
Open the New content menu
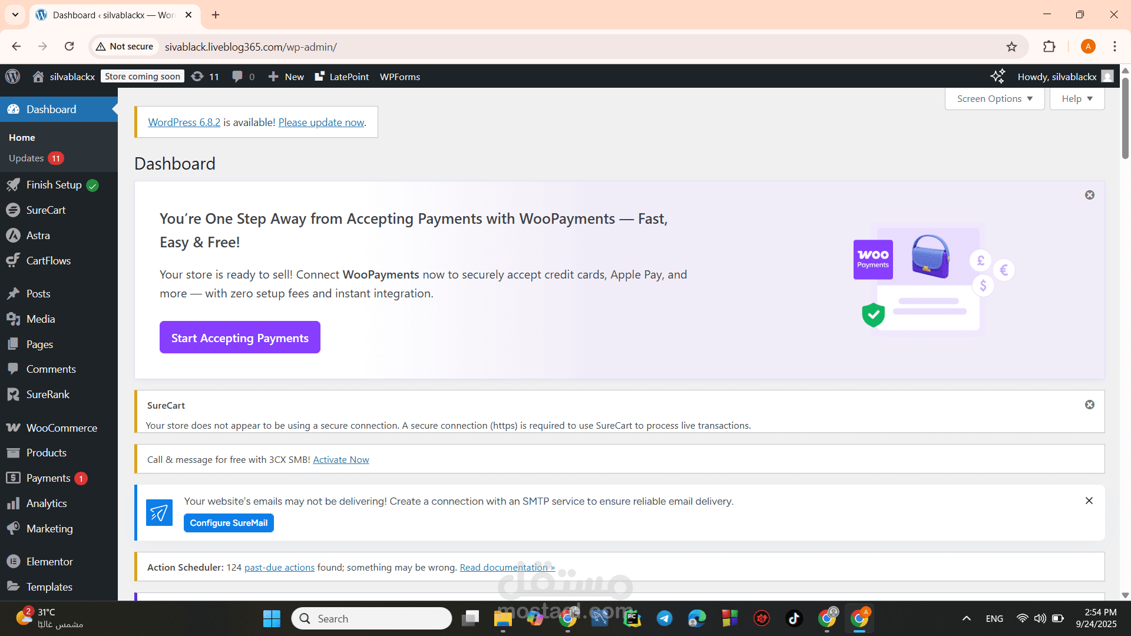[x=286, y=77]
